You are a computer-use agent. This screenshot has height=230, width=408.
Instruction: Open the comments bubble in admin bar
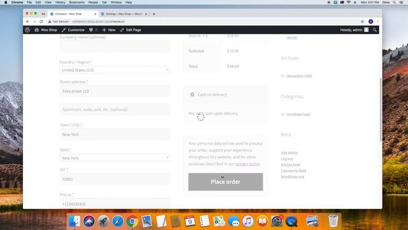click(93, 30)
